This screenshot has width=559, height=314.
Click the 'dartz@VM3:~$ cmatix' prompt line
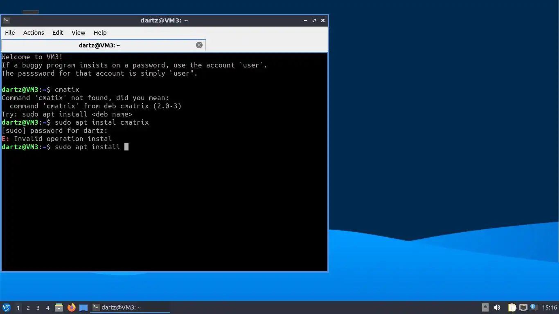(41, 90)
